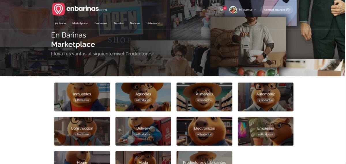Open the shopping cart icon
Viewport: 346px width, 164px height.
coord(221,10)
